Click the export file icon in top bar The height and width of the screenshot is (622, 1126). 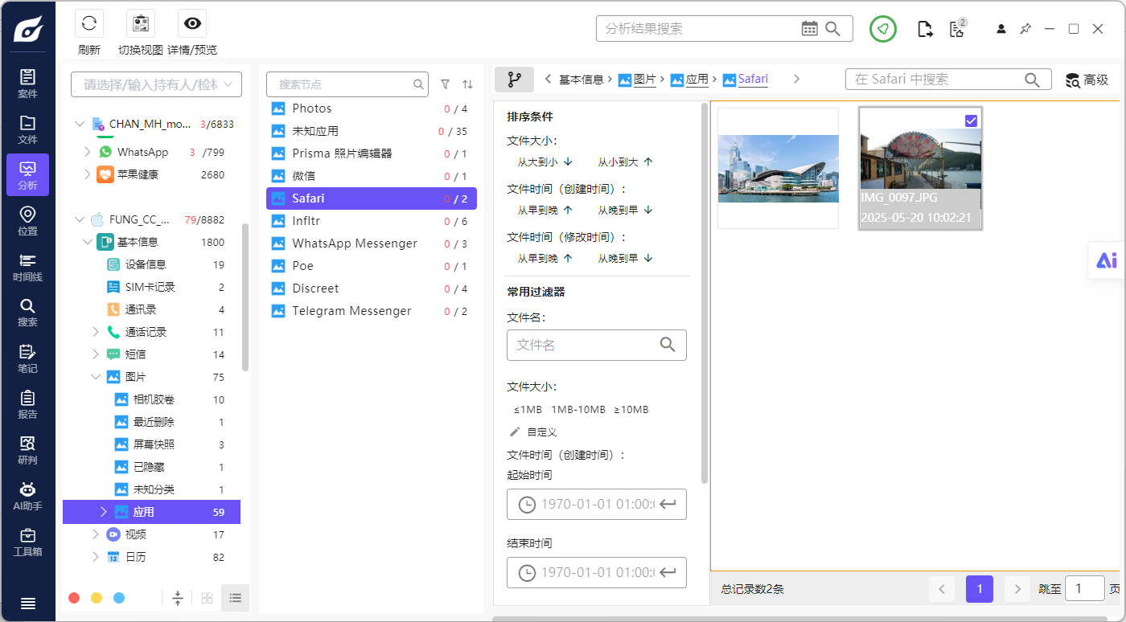coord(926,30)
